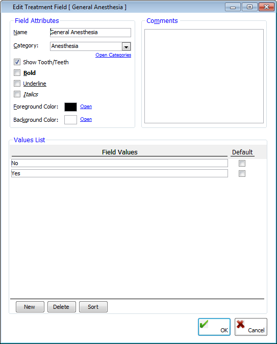The height and width of the screenshot is (344, 277).
Task: Click the black foreground color swatch
Action: click(70, 107)
